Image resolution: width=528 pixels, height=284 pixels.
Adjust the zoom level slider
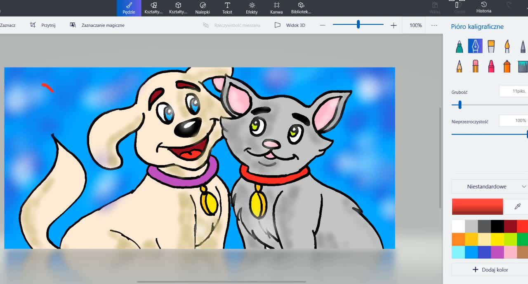pyautogui.click(x=358, y=25)
